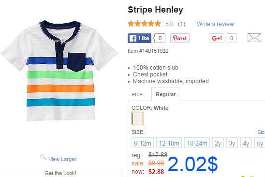The width and height of the screenshot is (265, 177).
Task: Open the Write a review link
Action: (x=215, y=24)
